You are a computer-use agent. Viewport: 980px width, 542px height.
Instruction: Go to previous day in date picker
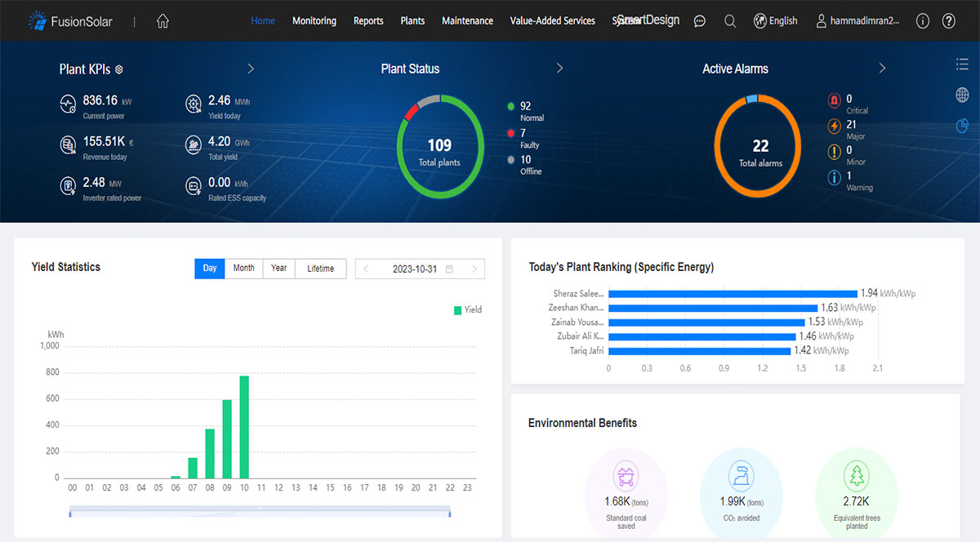click(x=366, y=269)
